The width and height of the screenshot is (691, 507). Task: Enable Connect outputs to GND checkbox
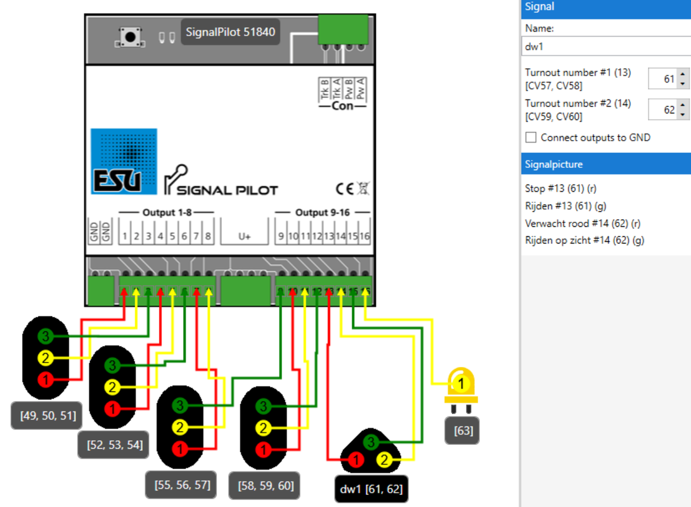click(531, 138)
